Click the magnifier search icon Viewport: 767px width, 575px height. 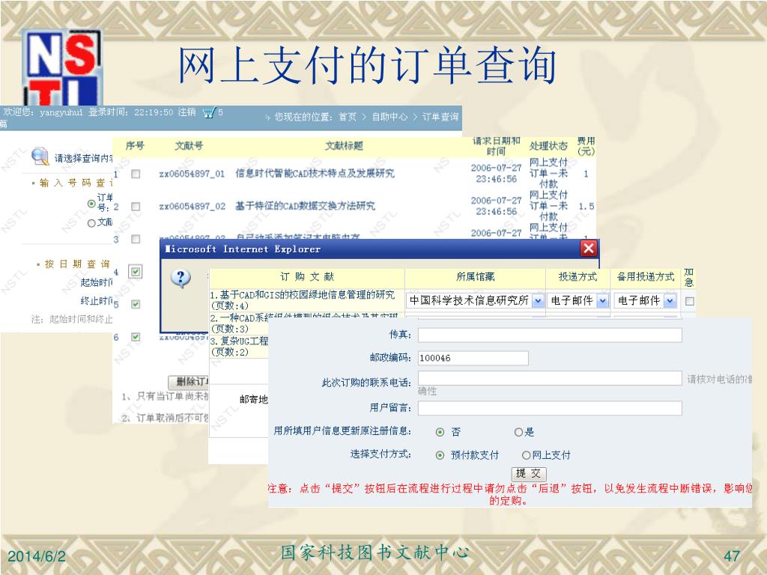[x=40, y=156]
